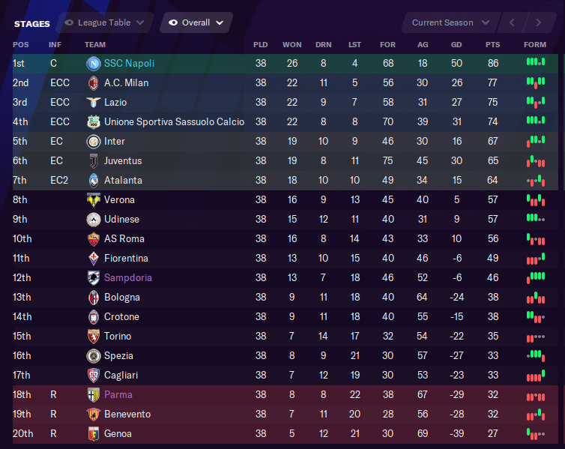
Task: Expand the Overall view dropdown
Action: [x=196, y=22]
